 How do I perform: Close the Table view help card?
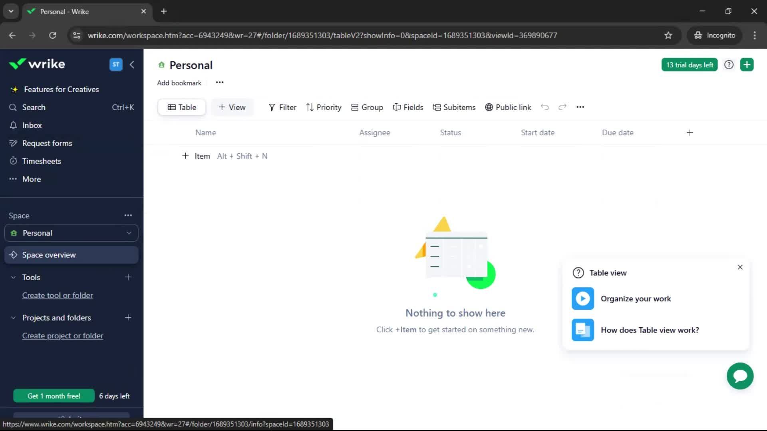[x=740, y=267]
